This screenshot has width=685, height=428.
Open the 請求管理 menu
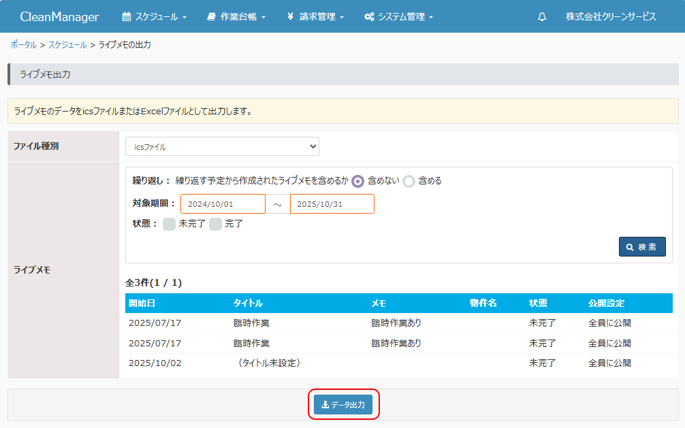[321, 17]
